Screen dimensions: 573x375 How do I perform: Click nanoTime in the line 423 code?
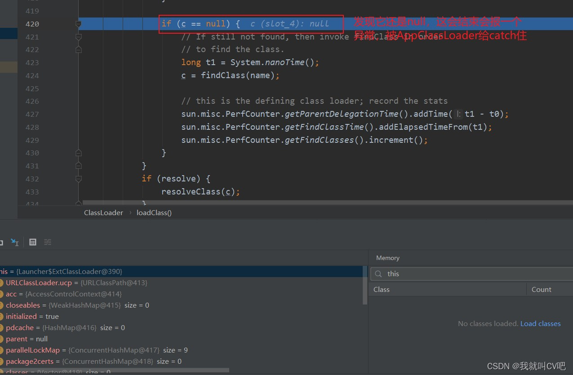pyautogui.click(x=285, y=62)
